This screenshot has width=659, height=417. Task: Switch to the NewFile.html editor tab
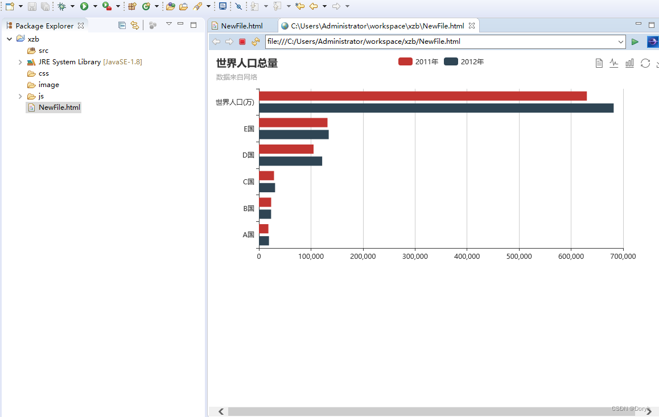(242, 26)
